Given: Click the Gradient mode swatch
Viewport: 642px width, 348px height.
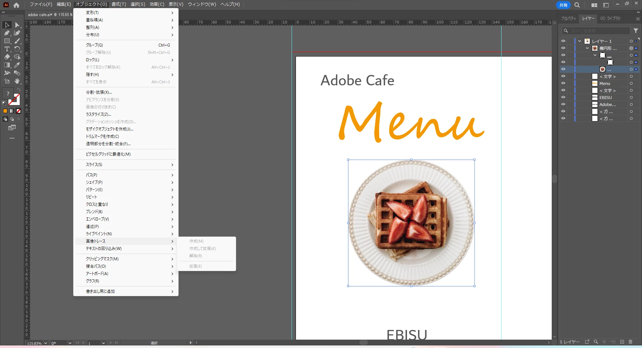Looking at the screenshot, I should click(x=12, y=111).
